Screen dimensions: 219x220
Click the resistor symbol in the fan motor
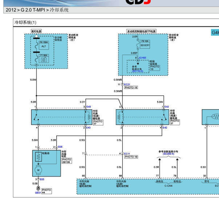click(38, 157)
